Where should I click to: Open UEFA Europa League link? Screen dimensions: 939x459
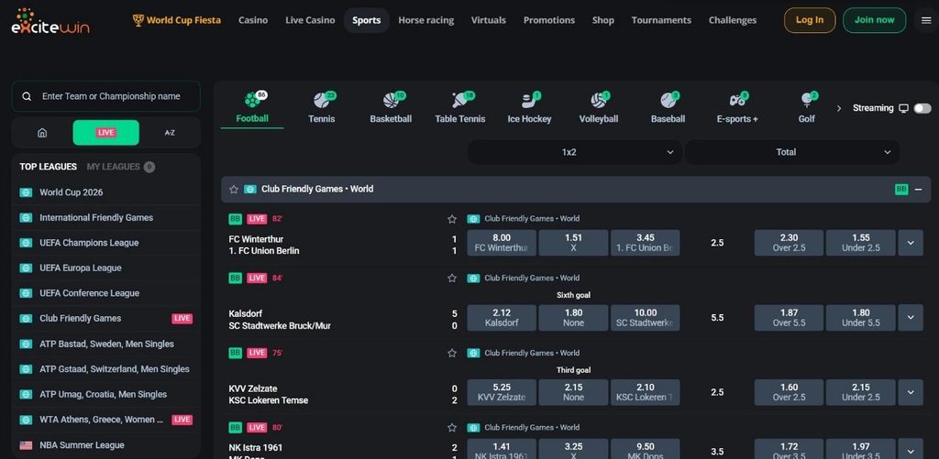coord(81,268)
